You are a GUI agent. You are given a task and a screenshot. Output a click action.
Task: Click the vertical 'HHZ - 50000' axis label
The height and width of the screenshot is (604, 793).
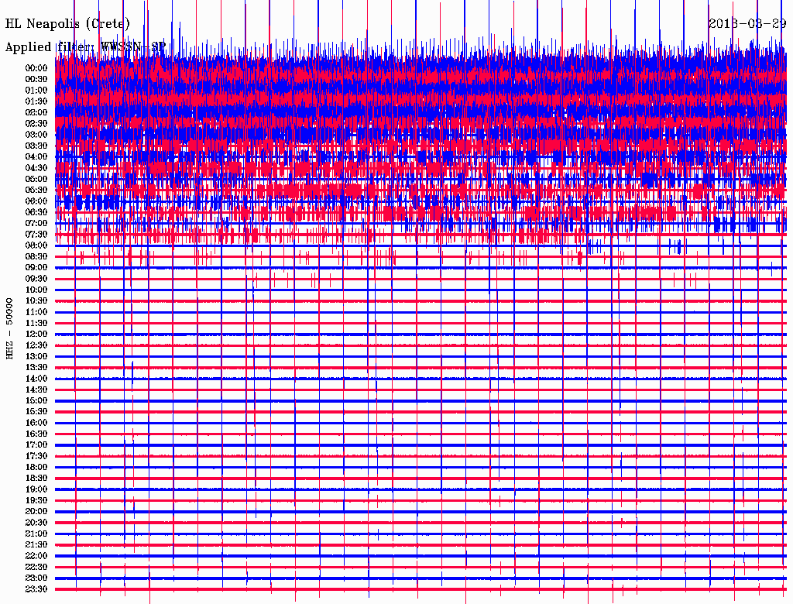tap(9, 328)
